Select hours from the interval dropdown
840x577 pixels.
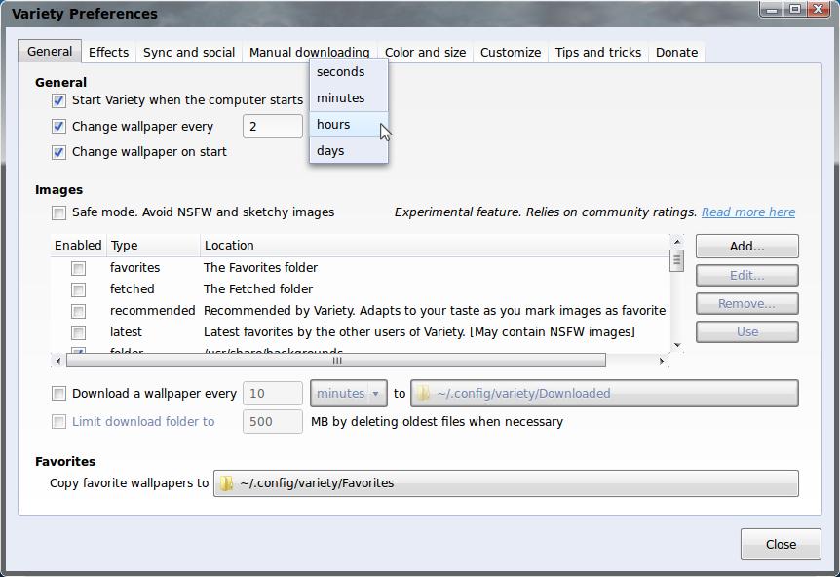coord(333,125)
